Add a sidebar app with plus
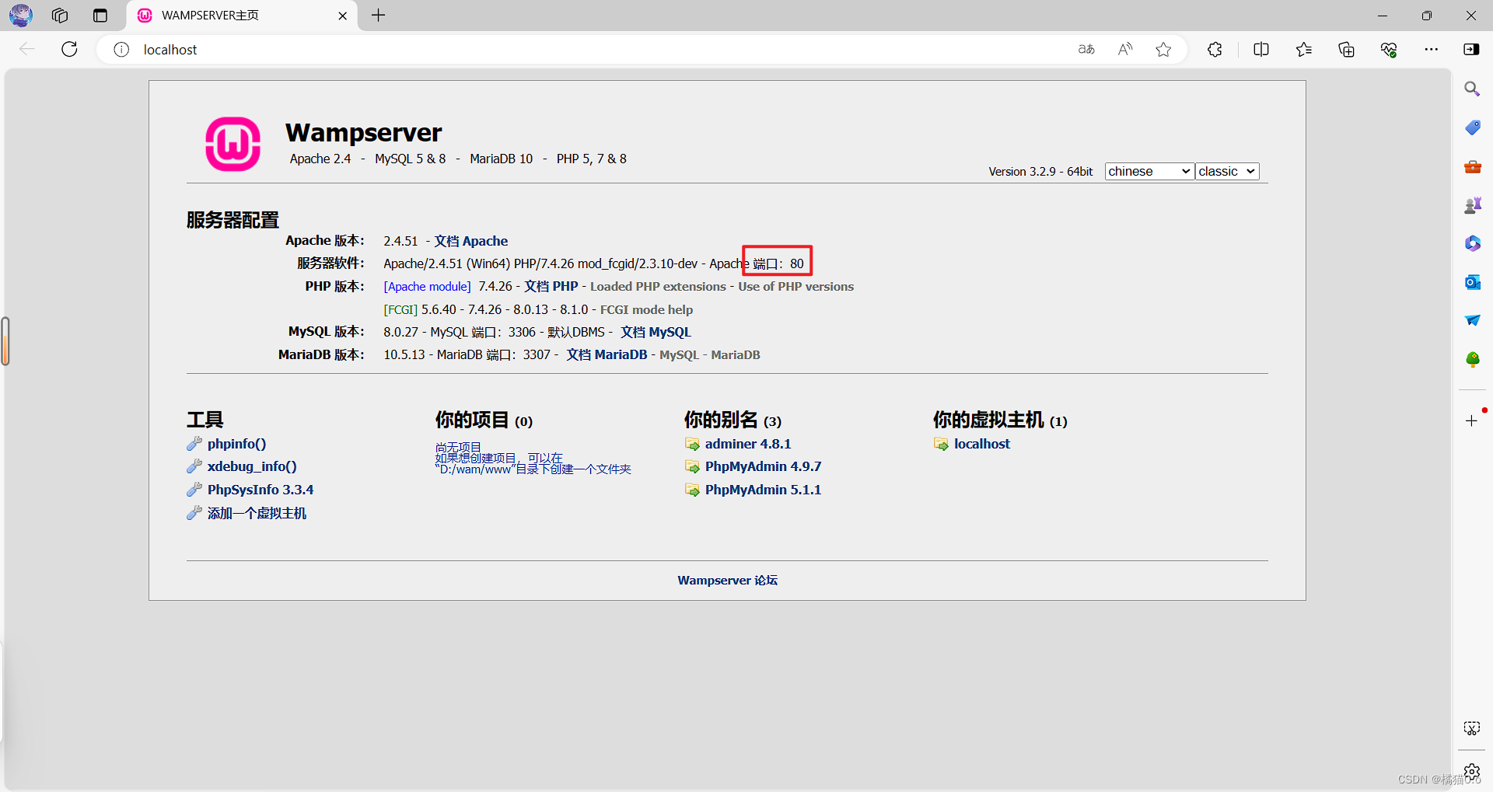Image resolution: width=1493 pixels, height=792 pixels. (x=1471, y=420)
